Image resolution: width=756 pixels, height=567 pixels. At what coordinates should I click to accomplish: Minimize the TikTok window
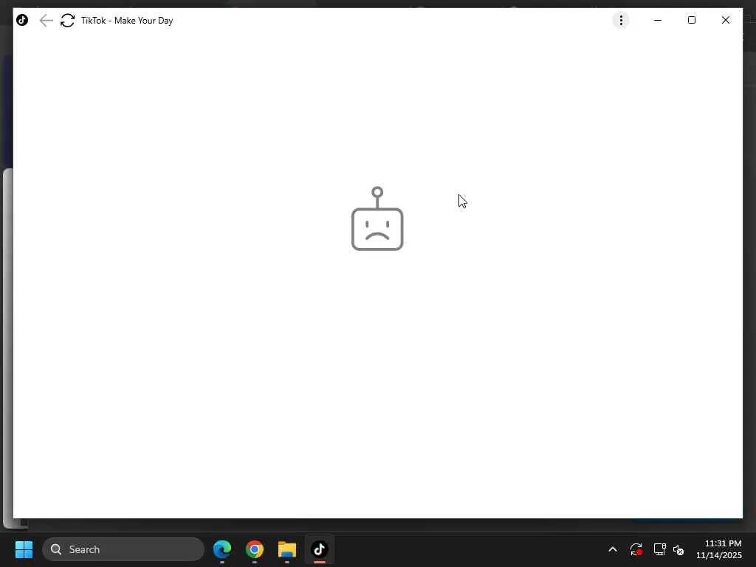click(x=658, y=20)
